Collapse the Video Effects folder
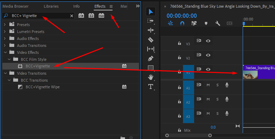 (5, 52)
